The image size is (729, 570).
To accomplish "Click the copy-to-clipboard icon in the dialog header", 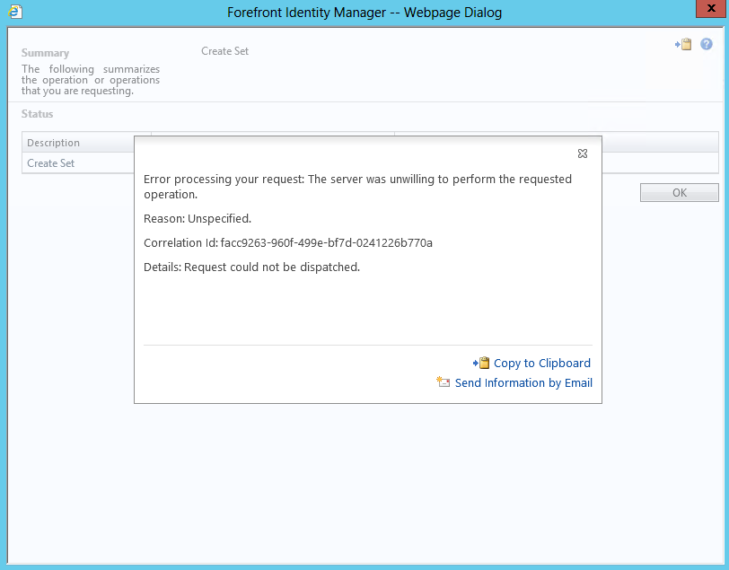I will 683,44.
